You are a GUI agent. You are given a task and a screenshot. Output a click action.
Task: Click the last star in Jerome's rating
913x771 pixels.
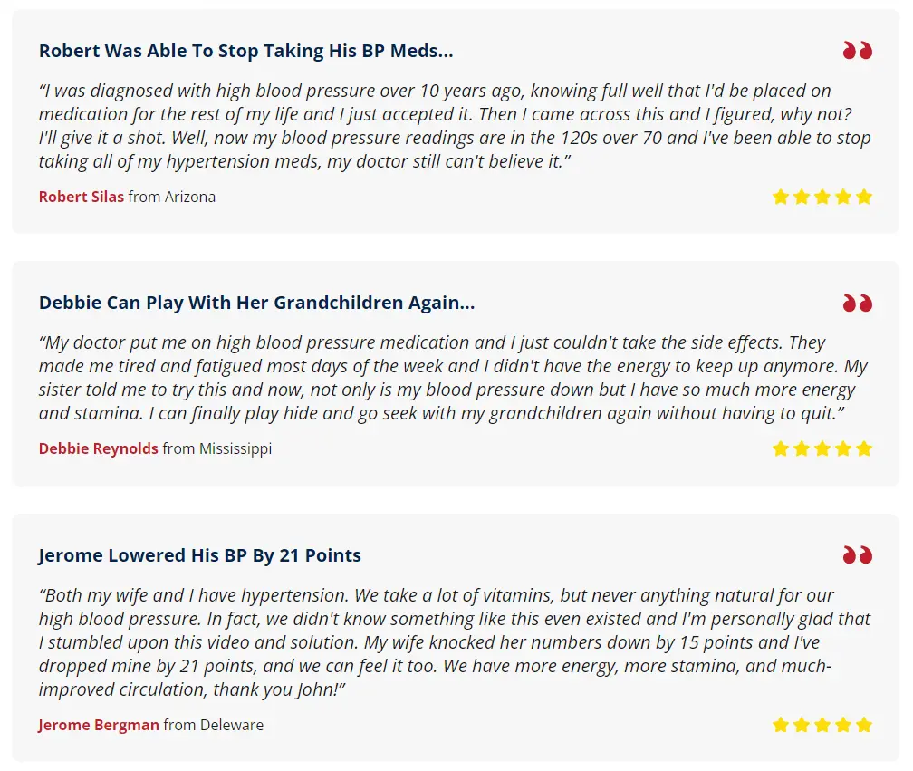864,724
